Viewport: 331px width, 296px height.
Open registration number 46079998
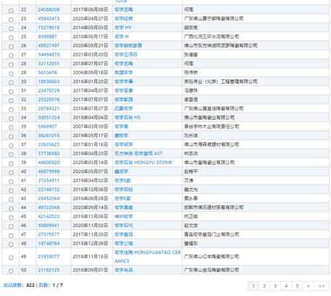point(49,172)
